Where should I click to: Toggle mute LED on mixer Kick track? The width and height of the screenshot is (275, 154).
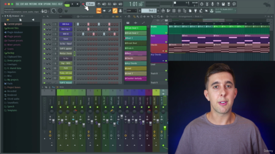pyautogui.click(x=61, y=107)
